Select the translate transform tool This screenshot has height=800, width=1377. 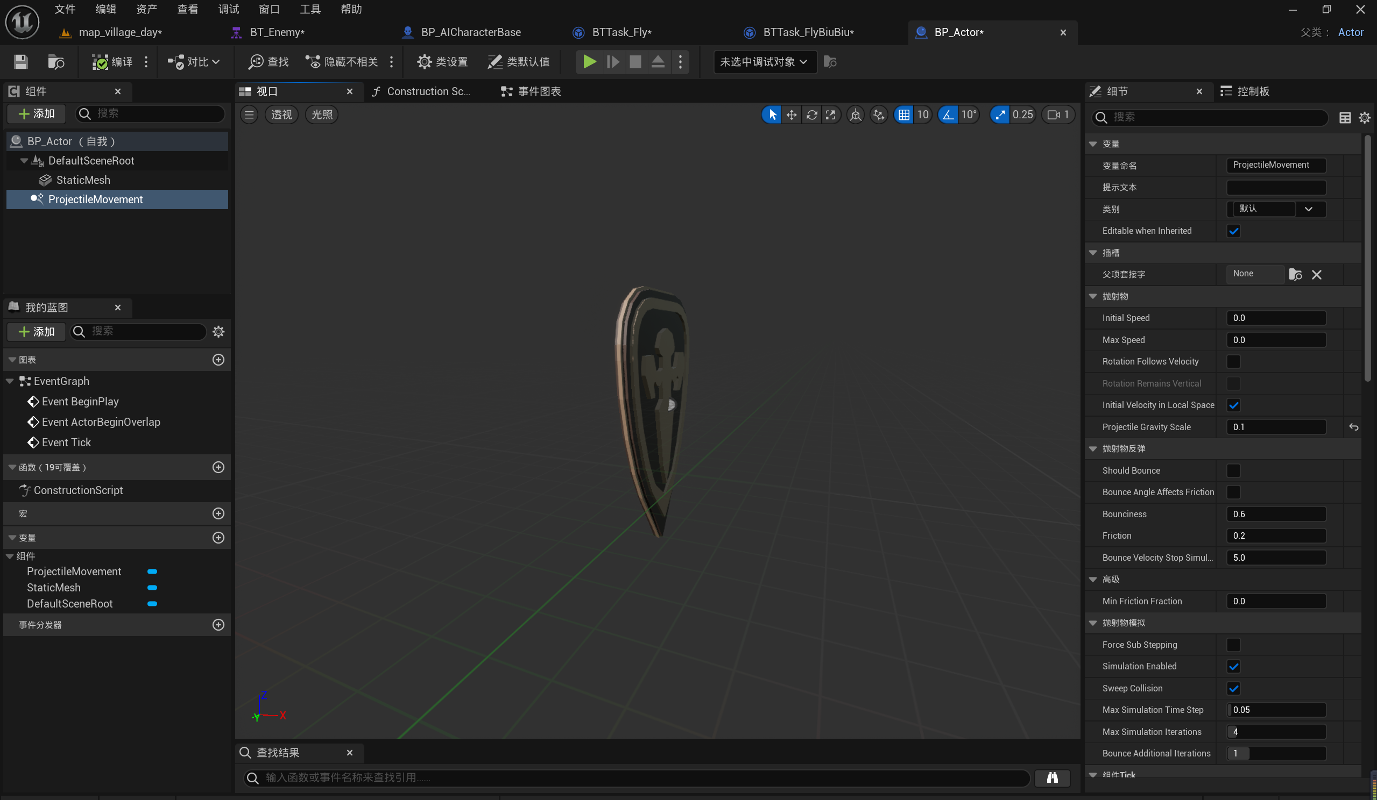(791, 115)
